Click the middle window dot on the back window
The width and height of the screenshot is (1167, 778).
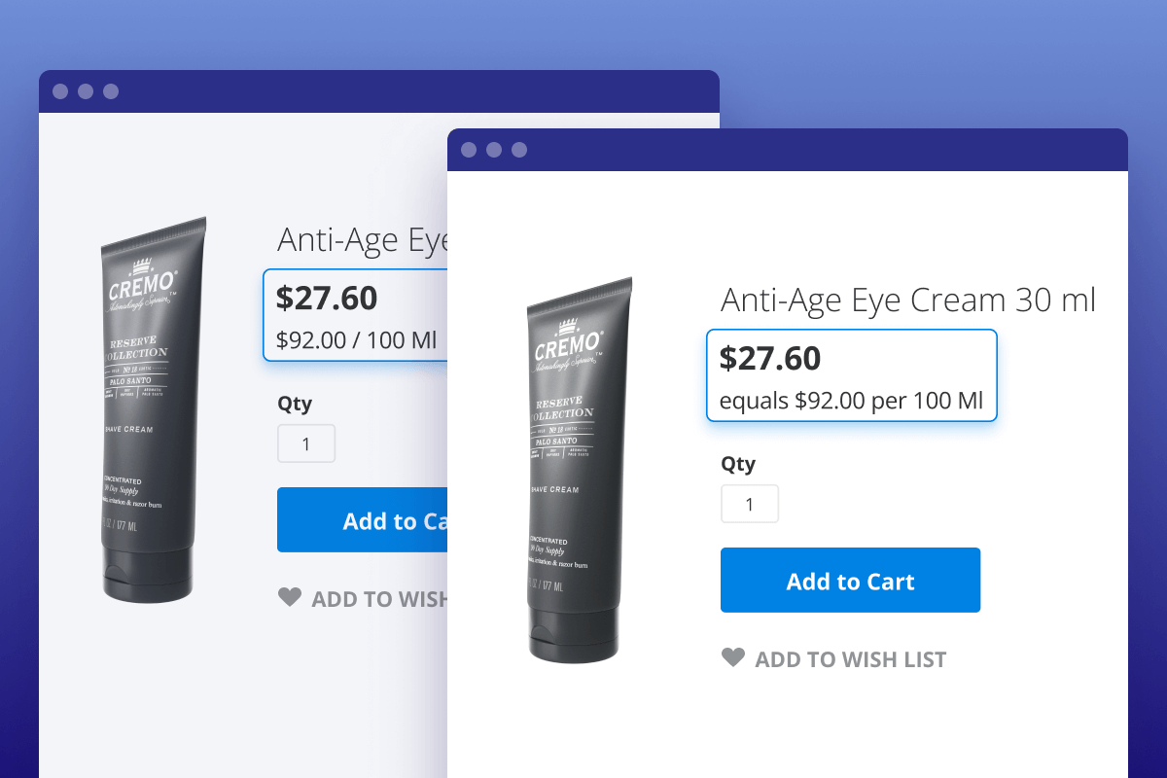point(86,91)
